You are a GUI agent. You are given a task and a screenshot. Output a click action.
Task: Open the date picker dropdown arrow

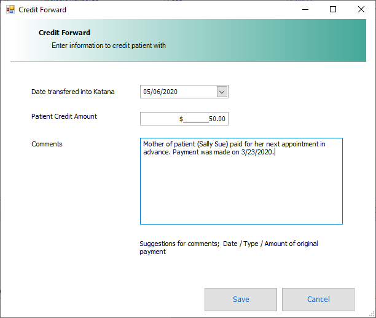point(222,92)
